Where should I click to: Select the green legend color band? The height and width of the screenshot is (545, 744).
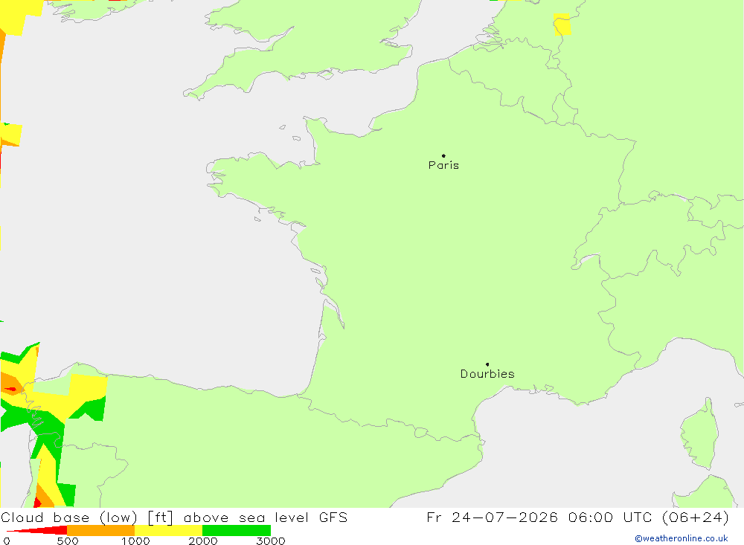(x=237, y=530)
